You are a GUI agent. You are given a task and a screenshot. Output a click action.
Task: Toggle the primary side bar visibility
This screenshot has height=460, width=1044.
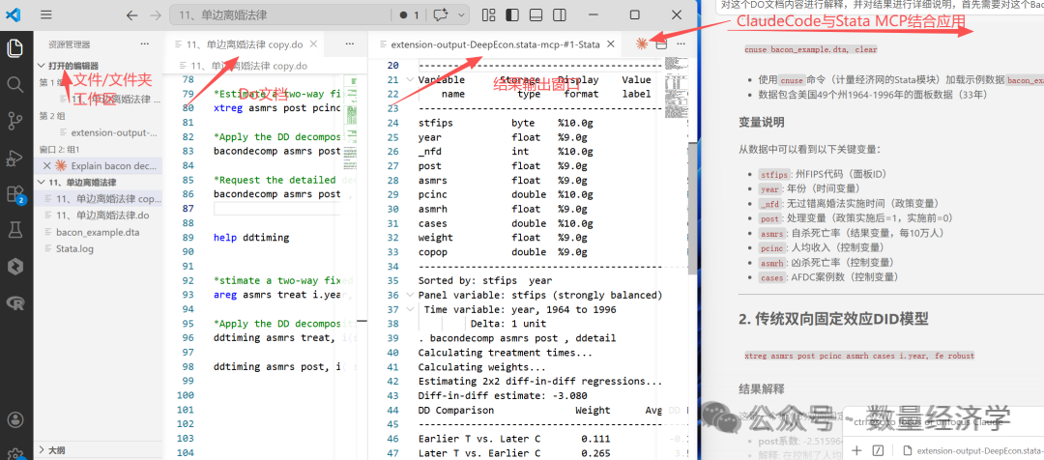[512, 14]
